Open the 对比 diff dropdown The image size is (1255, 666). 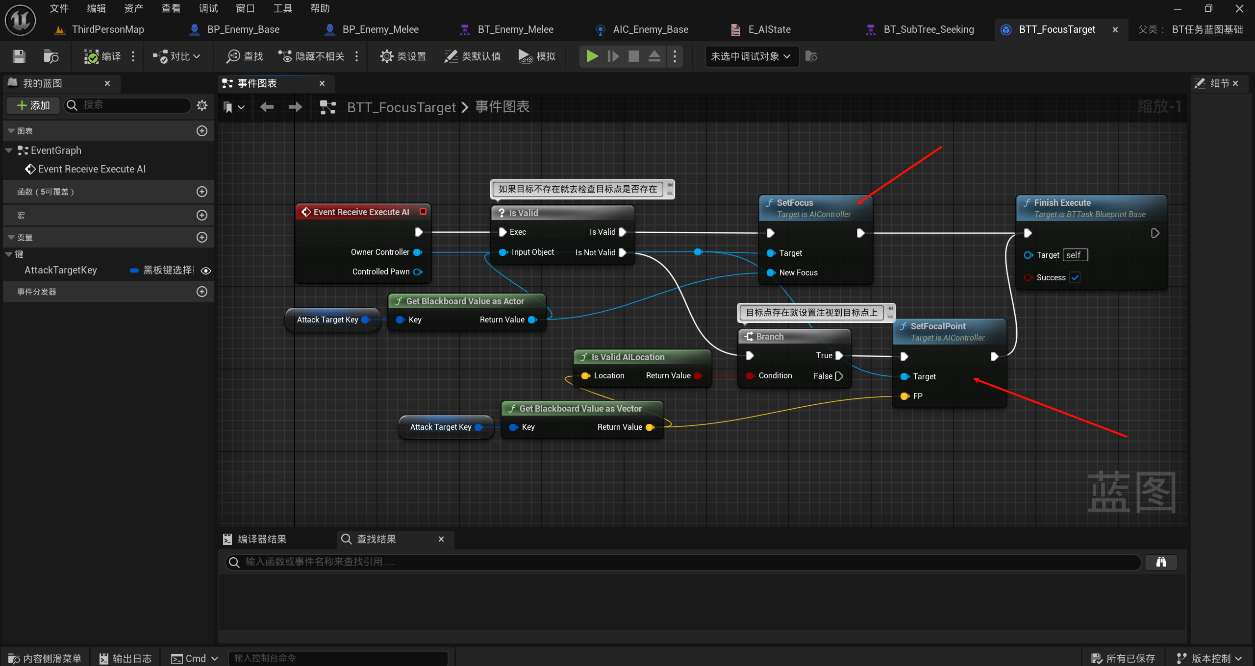[176, 56]
